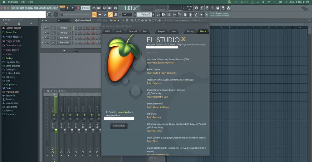Click the newer version available notification
The height and width of the screenshot is (162, 312).
pyautogui.click(x=220, y=15)
